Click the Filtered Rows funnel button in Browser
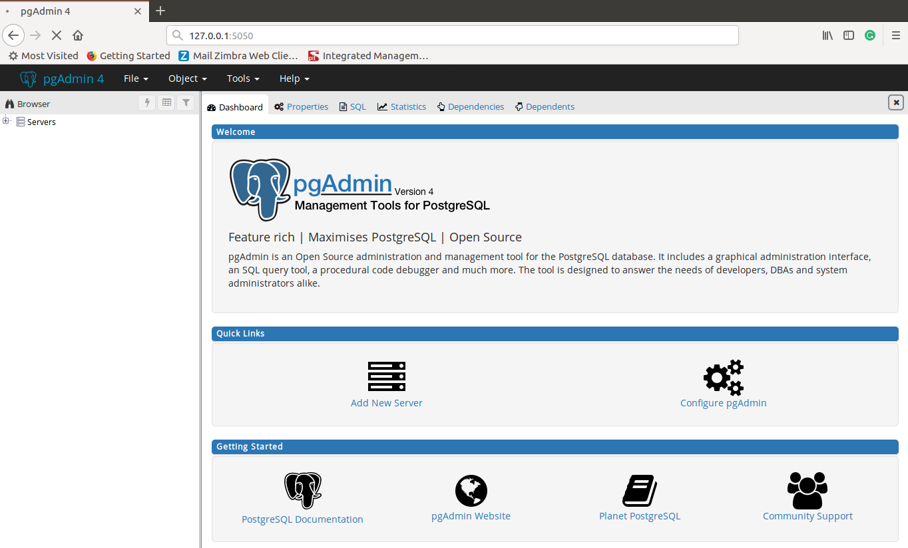This screenshot has width=908, height=548. tap(186, 103)
